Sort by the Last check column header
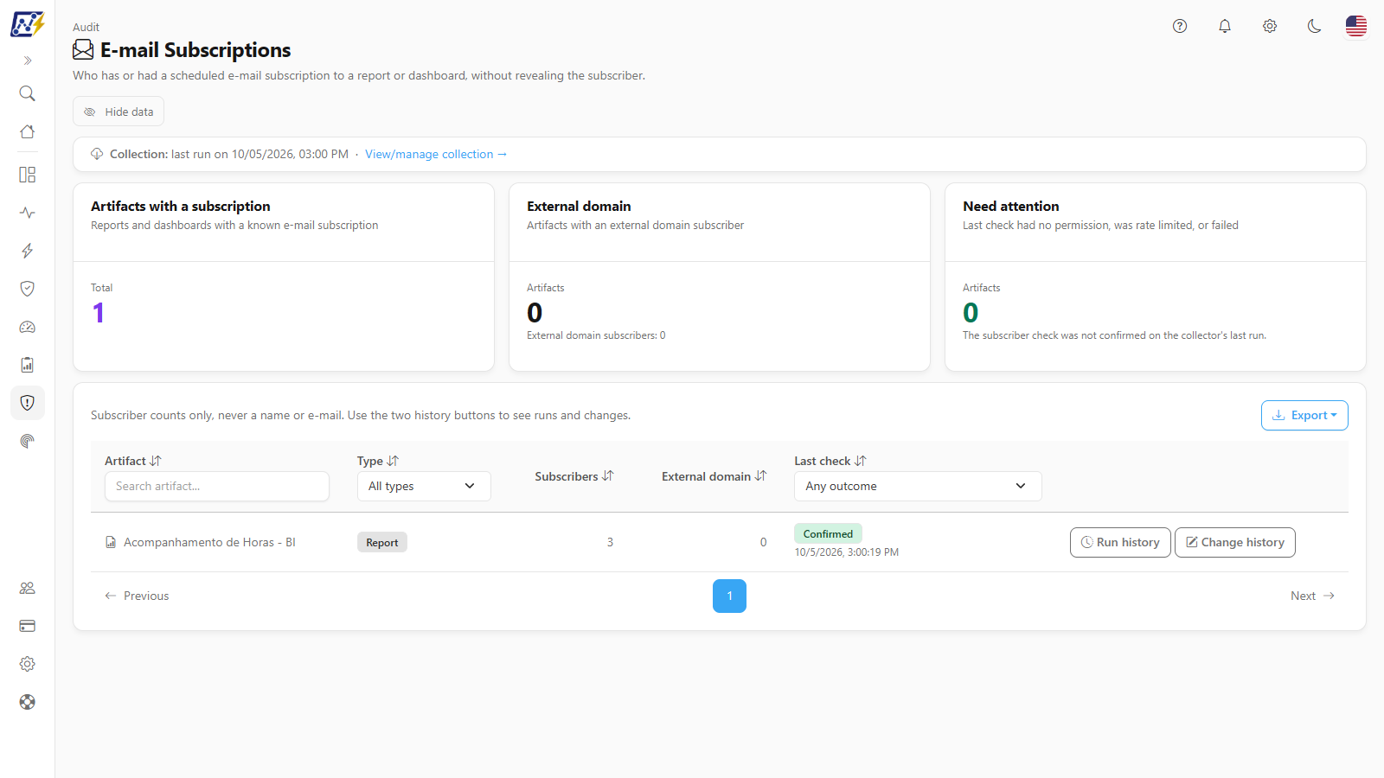Screen dimensions: 1384x778 click(830, 461)
